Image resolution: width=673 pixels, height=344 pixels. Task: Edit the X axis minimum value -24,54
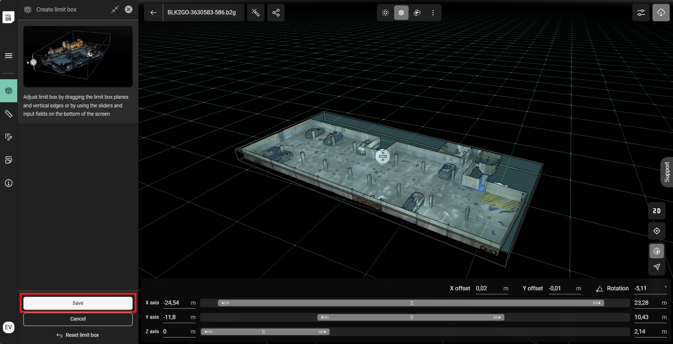click(x=179, y=303)
